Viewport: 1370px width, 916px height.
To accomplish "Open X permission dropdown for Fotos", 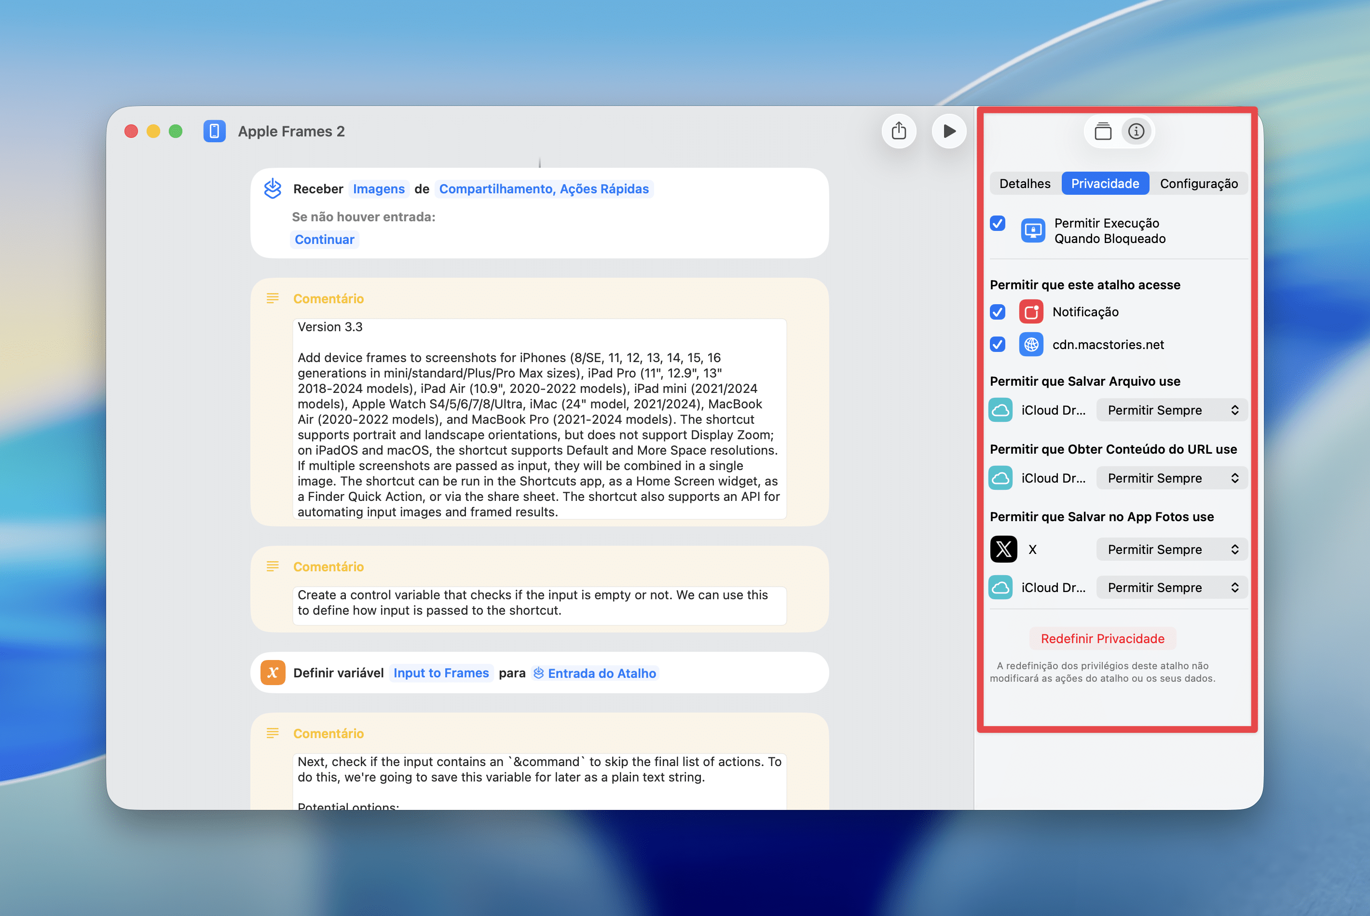I will click(1171, 549).
